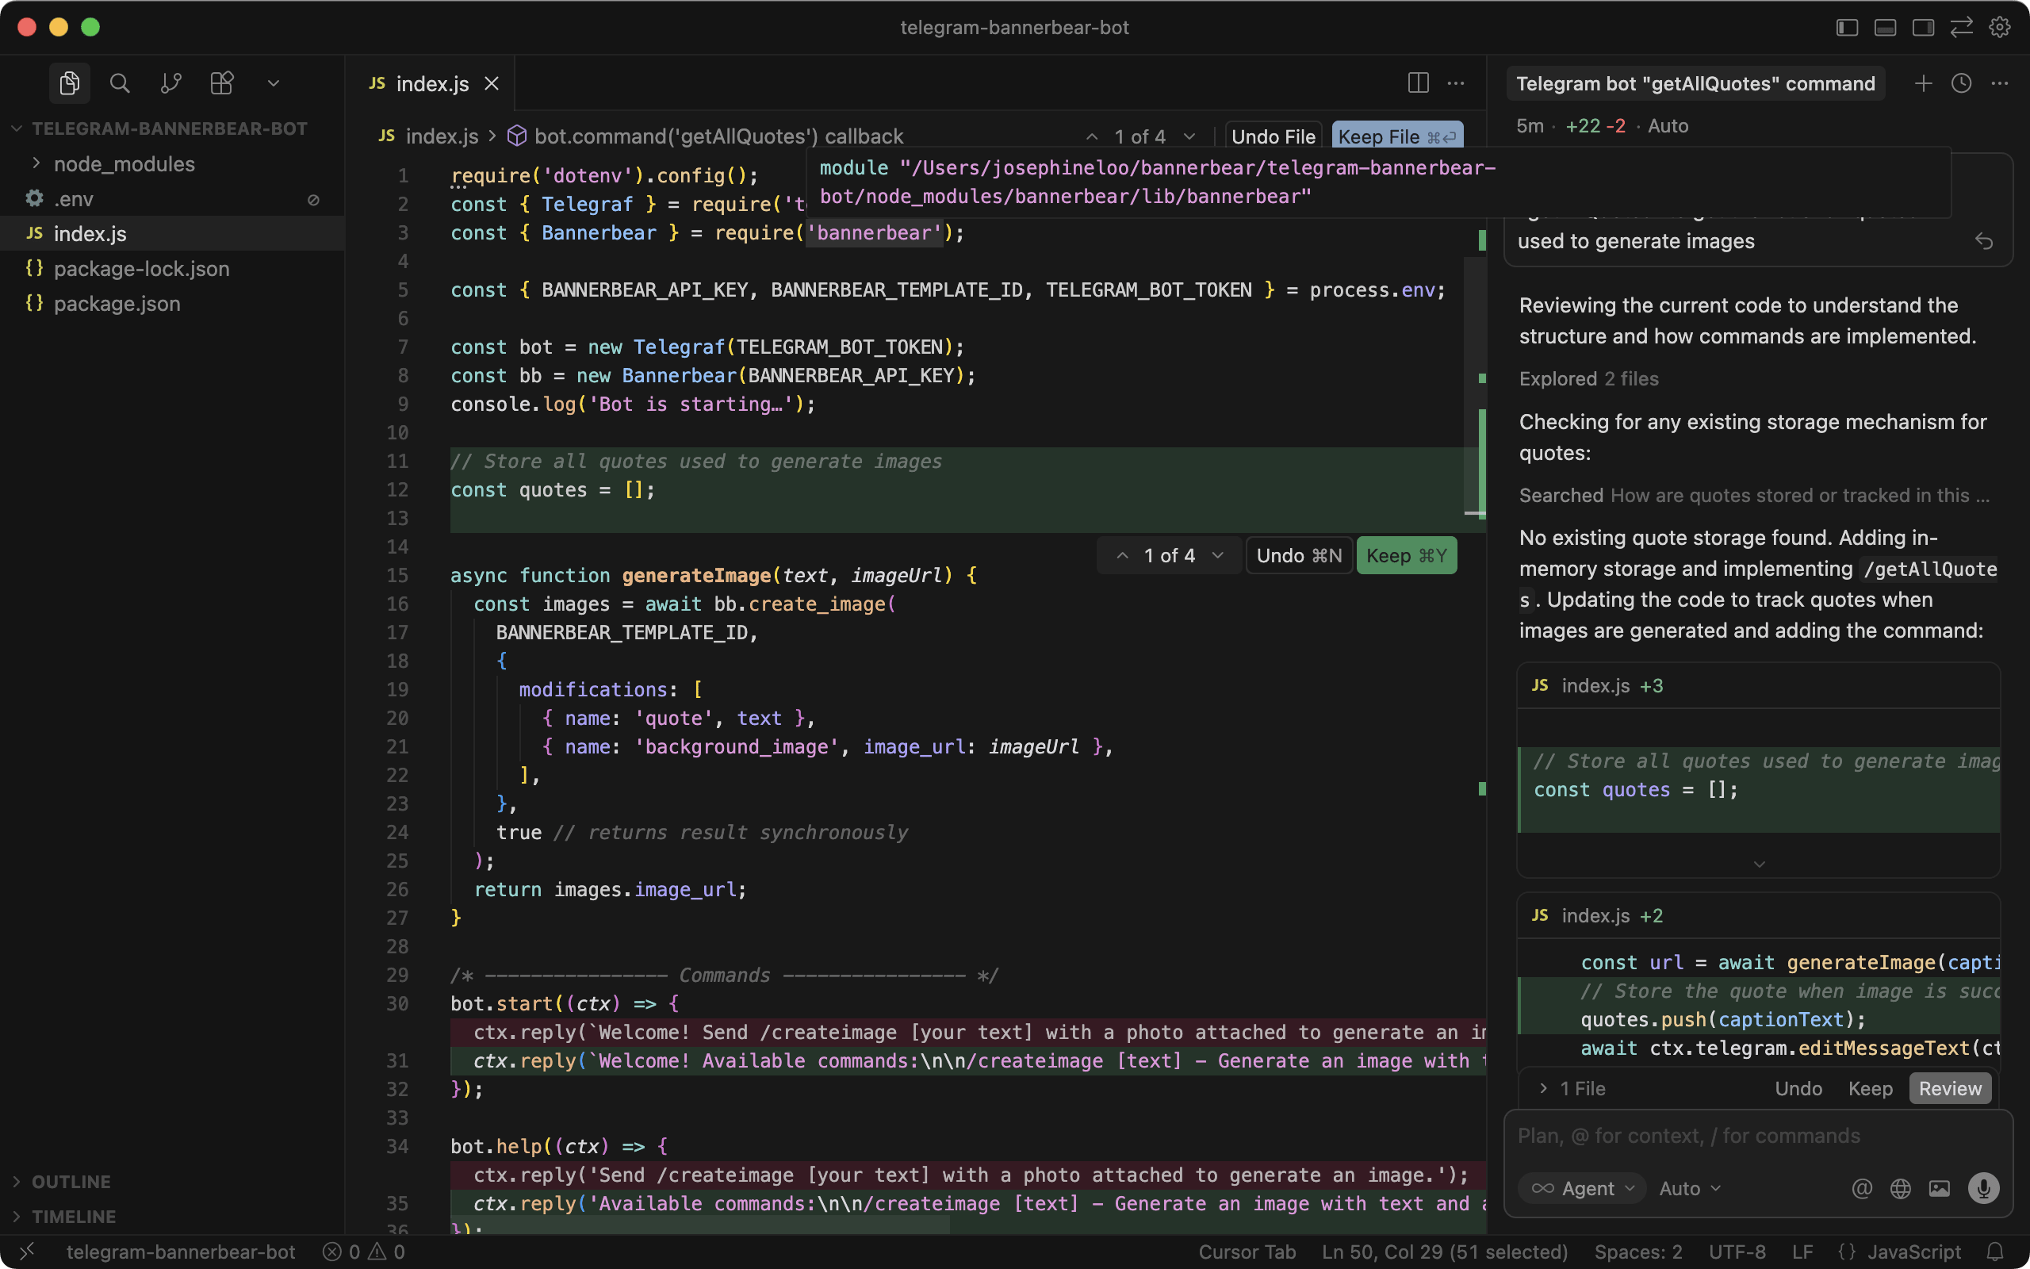Open the Extensions view
This screenshot has height=1269, width=2030.
220,83
